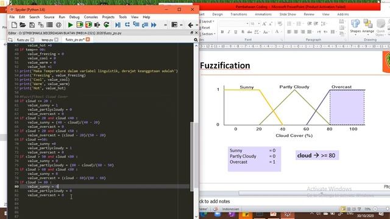Click 'Click to add notes' area in PowerPoint
The width and height of the screenshot is (390, 219).
pyautogui.click(x=214, y=201)
